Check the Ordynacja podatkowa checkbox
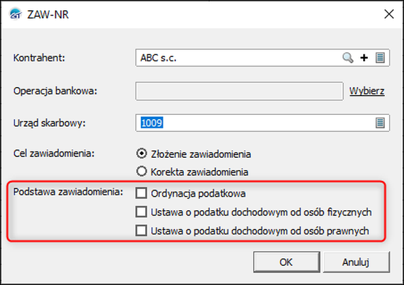The image size is (404, 285). pyautogui.click(x=141, y=193)
